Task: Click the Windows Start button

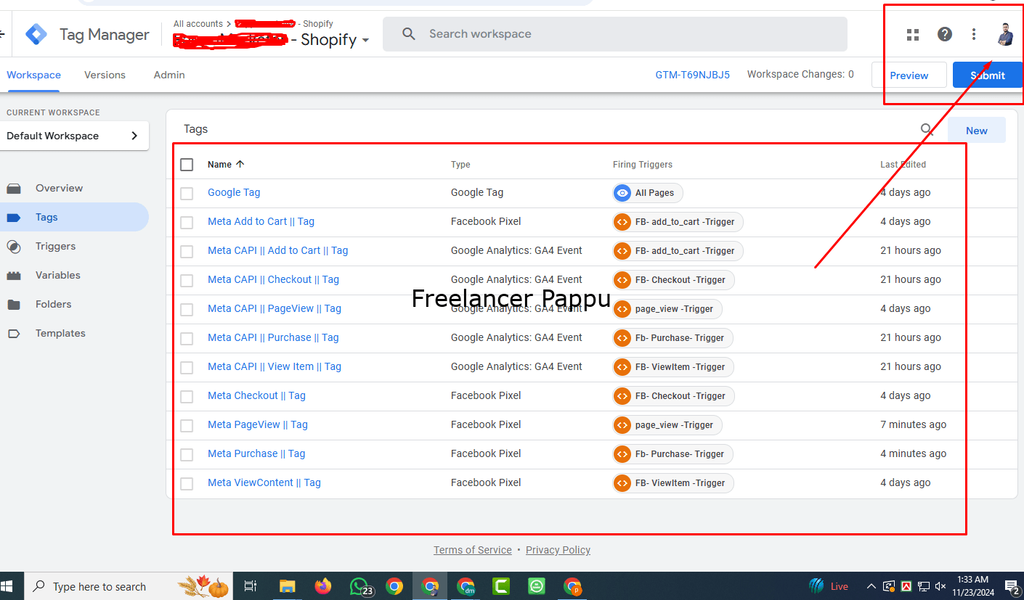Action: coord(7,586)
